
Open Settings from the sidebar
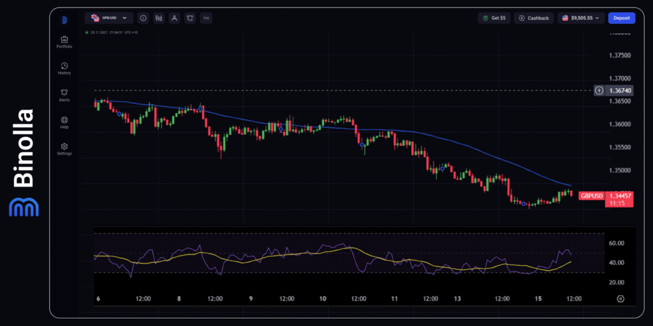click(x=64, y=148)
